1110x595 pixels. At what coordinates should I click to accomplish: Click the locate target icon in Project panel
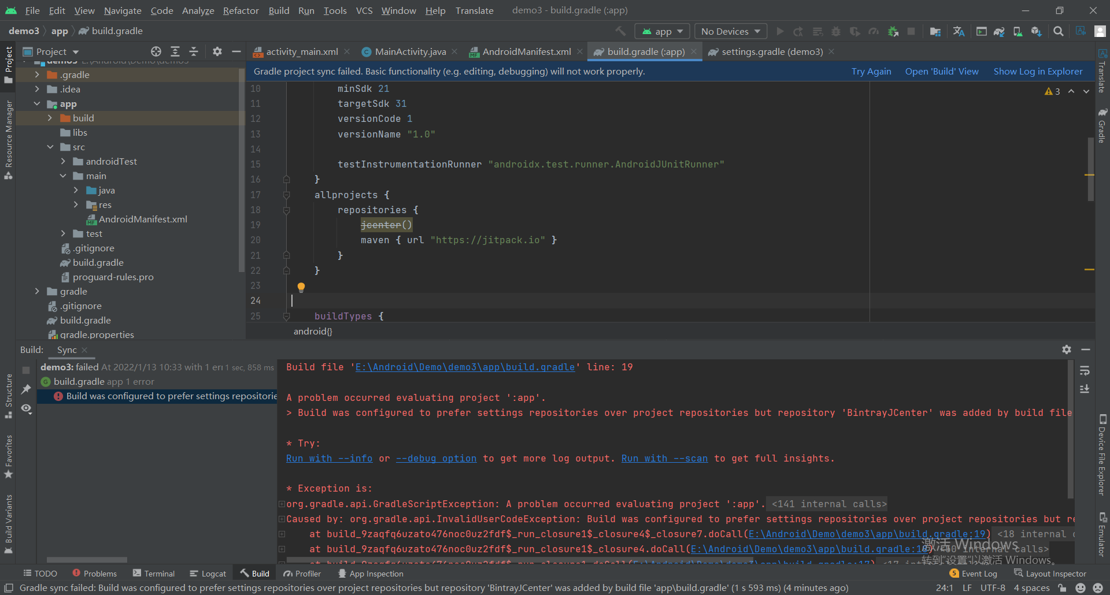coord(156,51)
